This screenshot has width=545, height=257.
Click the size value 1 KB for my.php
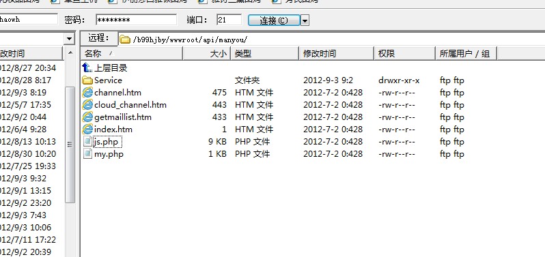[218, 154]
